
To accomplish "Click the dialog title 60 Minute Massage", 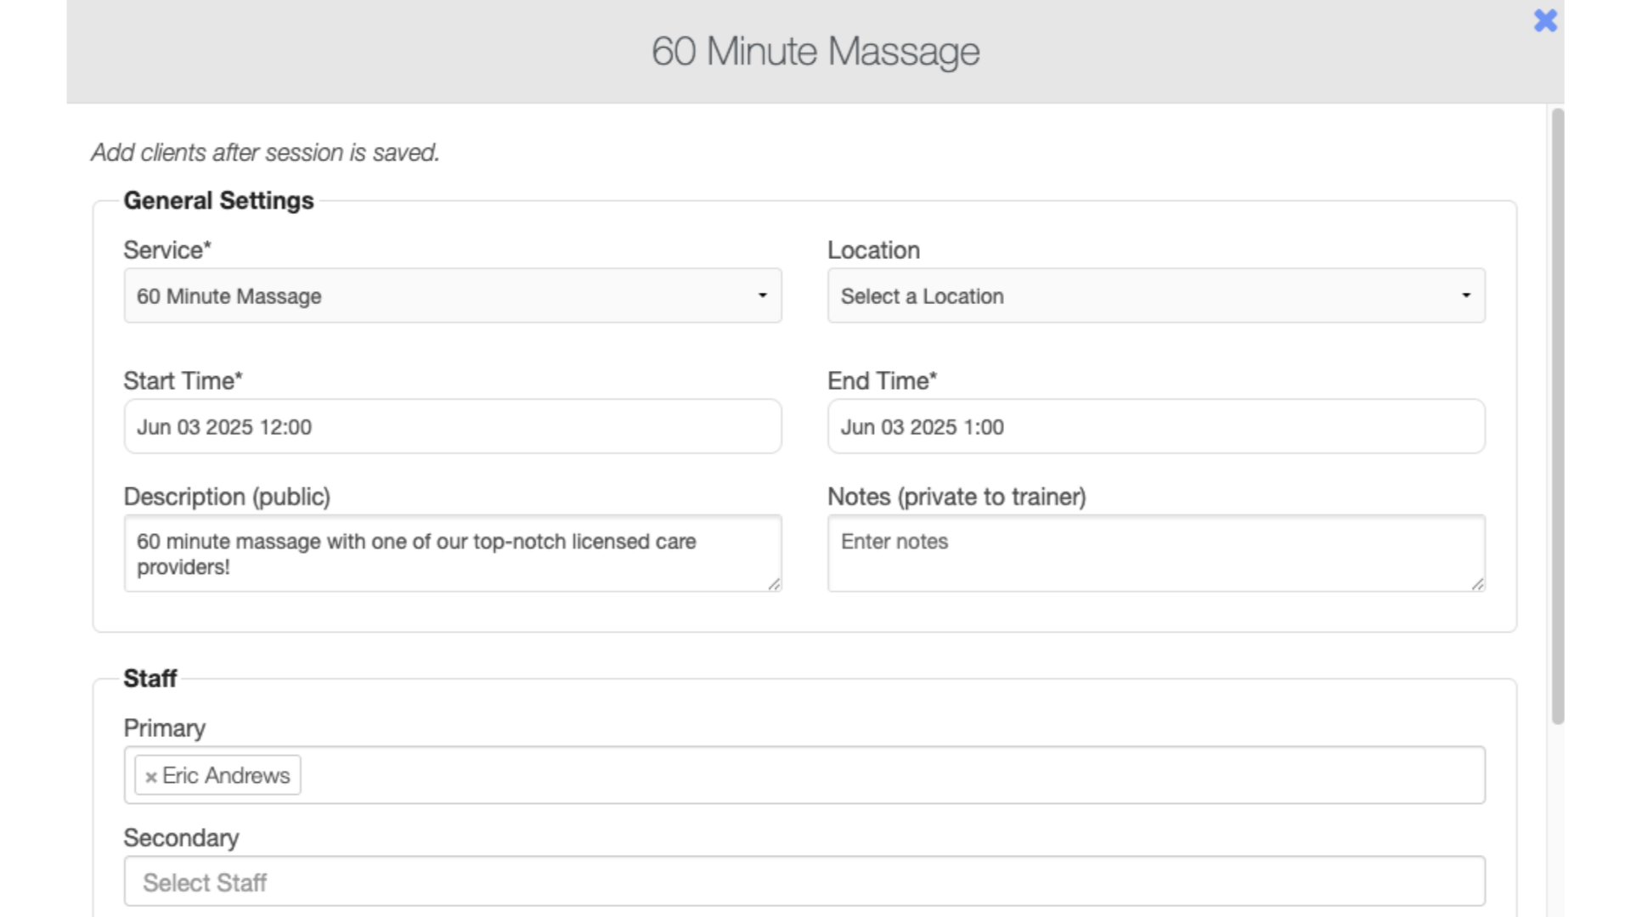I will [815, 51].
